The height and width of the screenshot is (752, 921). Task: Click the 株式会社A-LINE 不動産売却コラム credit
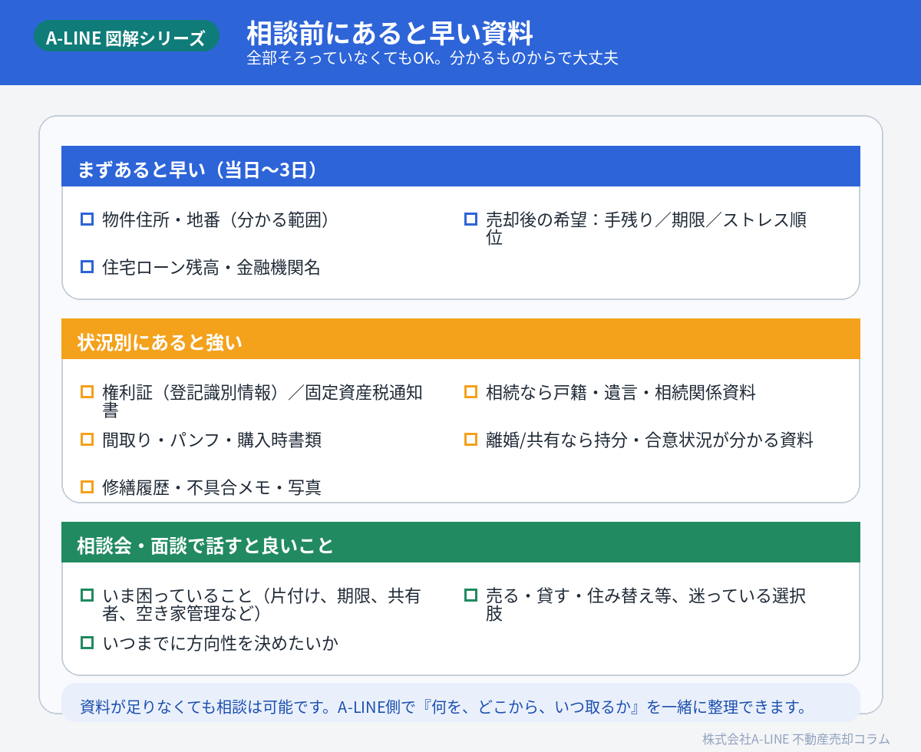click(x=795, y=739)
